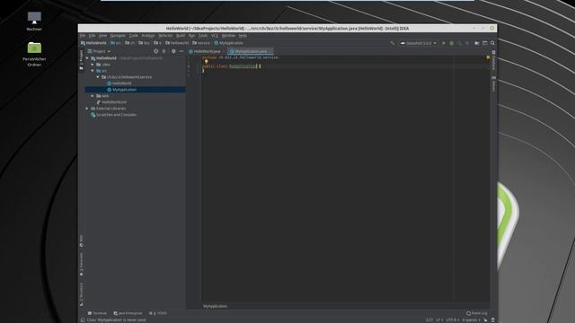Expand the .idea folder

(93, 65)
